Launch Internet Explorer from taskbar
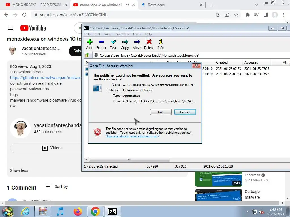 pos(25,211)
